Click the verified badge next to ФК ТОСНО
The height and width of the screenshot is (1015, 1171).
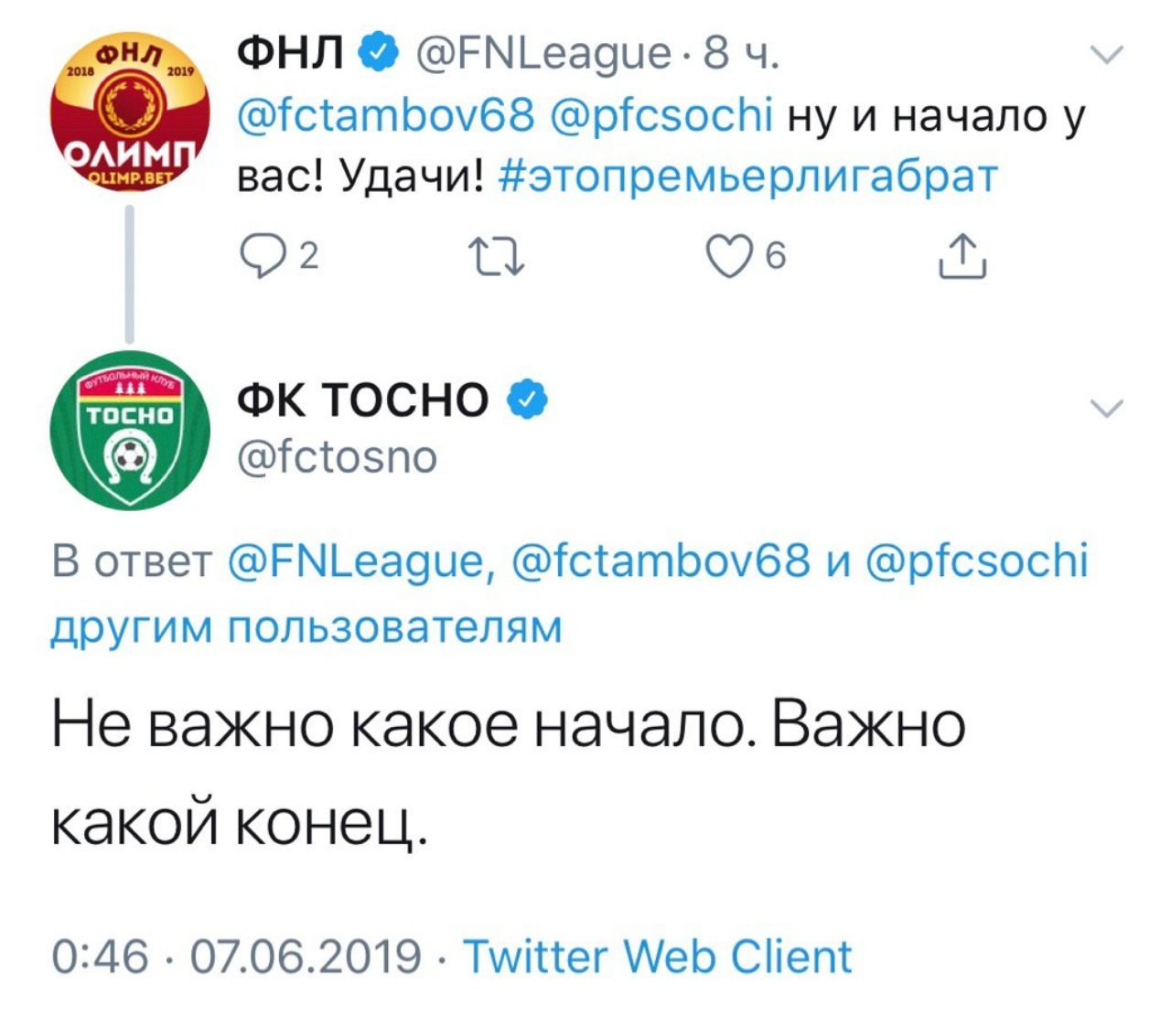[527, 399]
